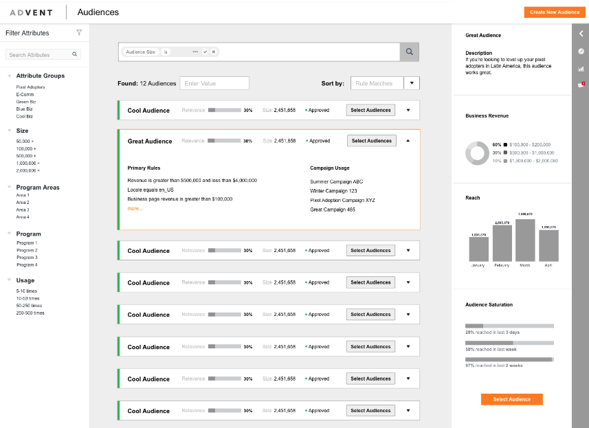Click the filter funnel icon beside Filter Attributes
The height and width of the screenshot is (428, 589).
pos(78,32)
